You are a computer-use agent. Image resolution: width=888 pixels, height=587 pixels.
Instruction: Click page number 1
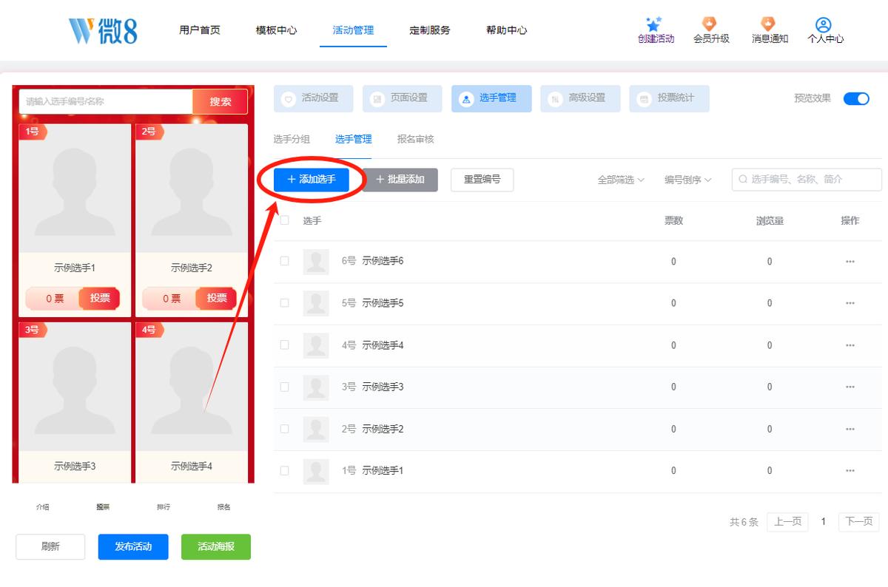[x=823, y=521]
